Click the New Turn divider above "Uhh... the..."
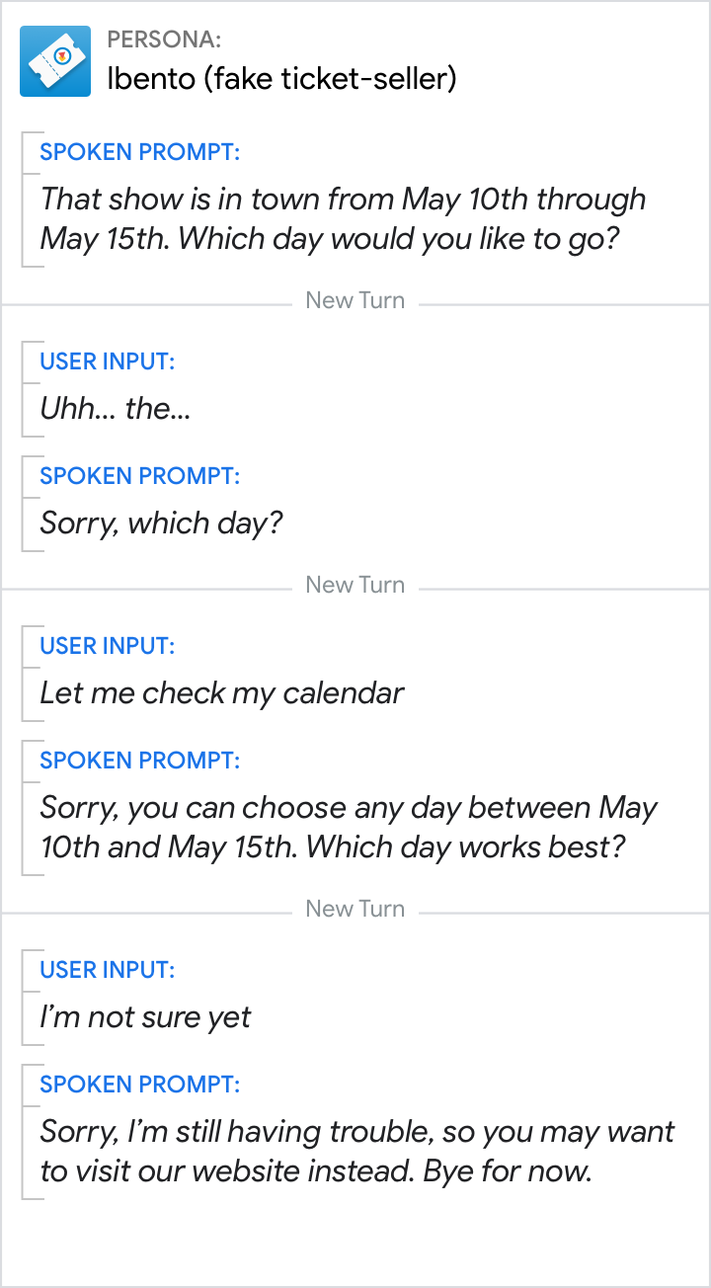711x1288 pixels. tap(355, 300)
